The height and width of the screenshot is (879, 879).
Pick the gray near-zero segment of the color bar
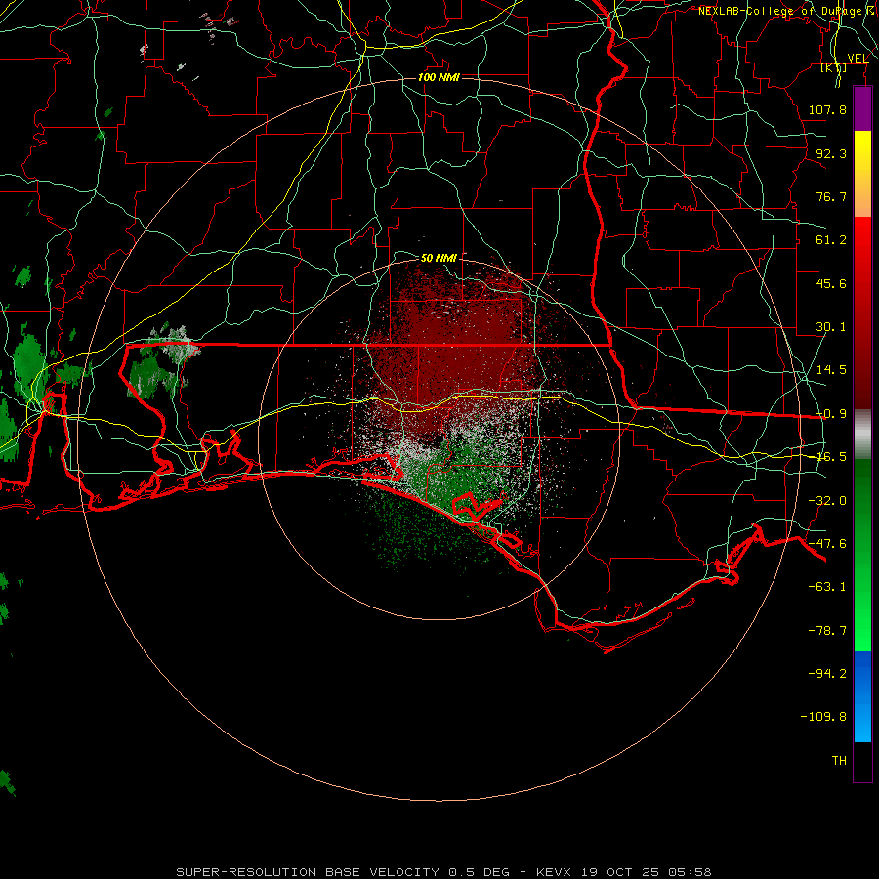point(862,434)
